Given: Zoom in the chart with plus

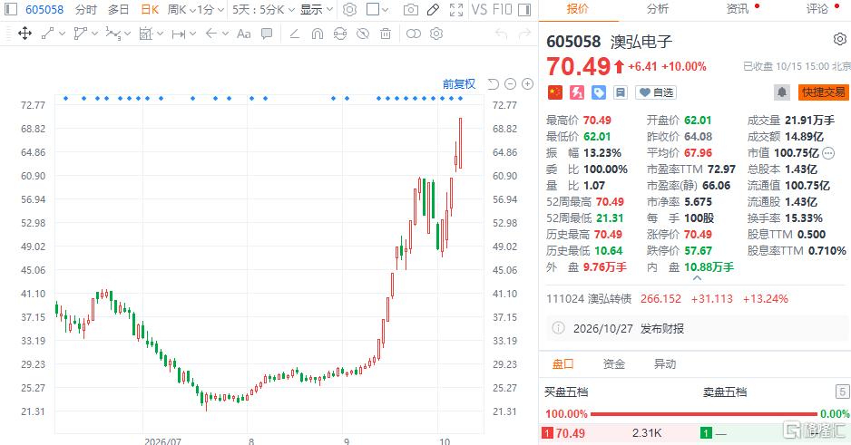Looking at the screenshot, I should click(x=527, y=84).
